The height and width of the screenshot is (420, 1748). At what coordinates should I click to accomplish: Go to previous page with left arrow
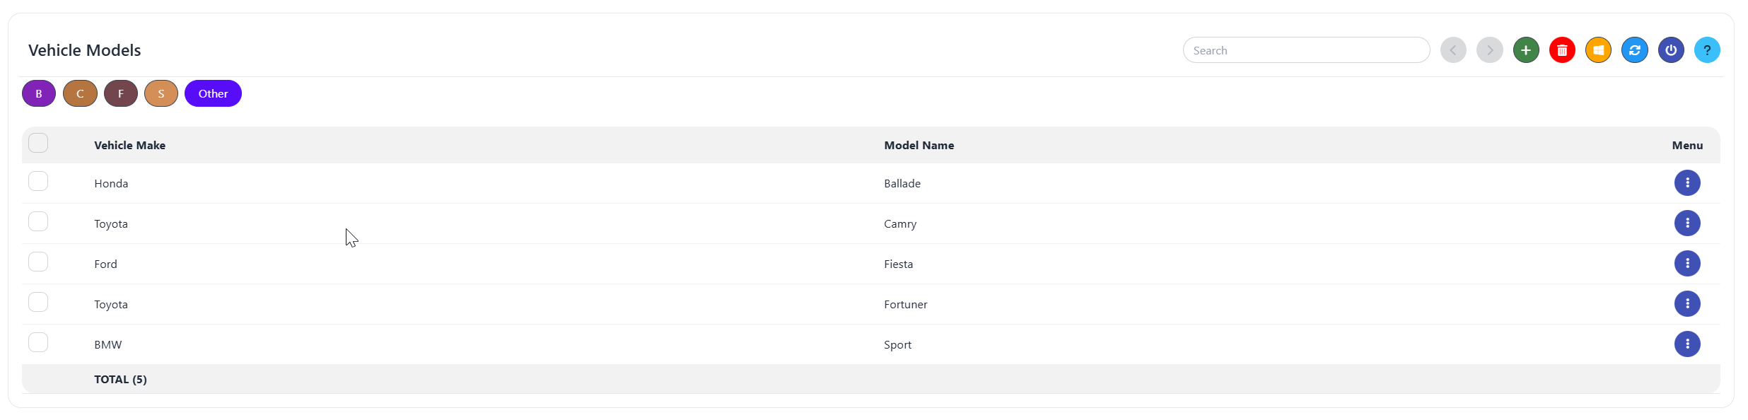1453,50
